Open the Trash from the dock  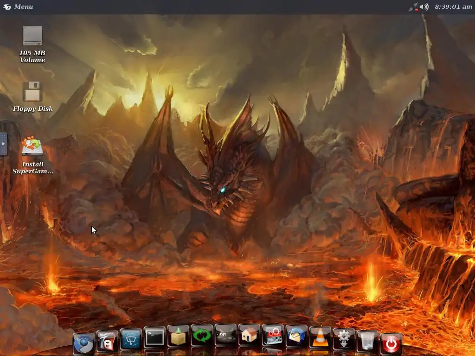[x=367, y=341]
